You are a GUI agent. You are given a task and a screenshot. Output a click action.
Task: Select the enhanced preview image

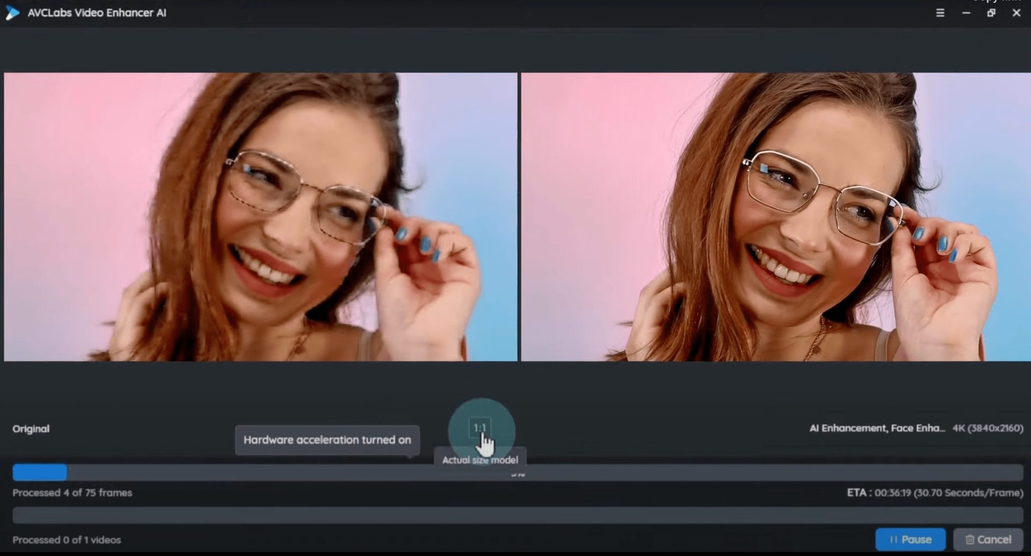(775, 217)
